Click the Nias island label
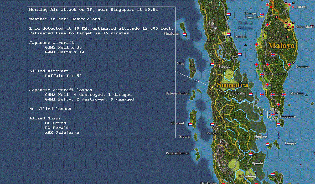The height and width of the screenshot is (184, 315). pos(180,64)
